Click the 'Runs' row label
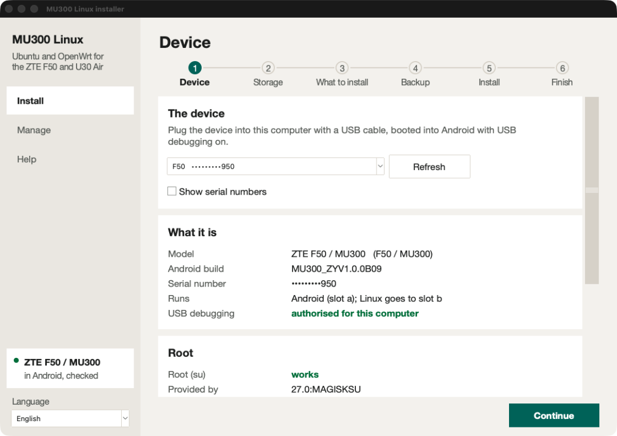 (179, 299)
